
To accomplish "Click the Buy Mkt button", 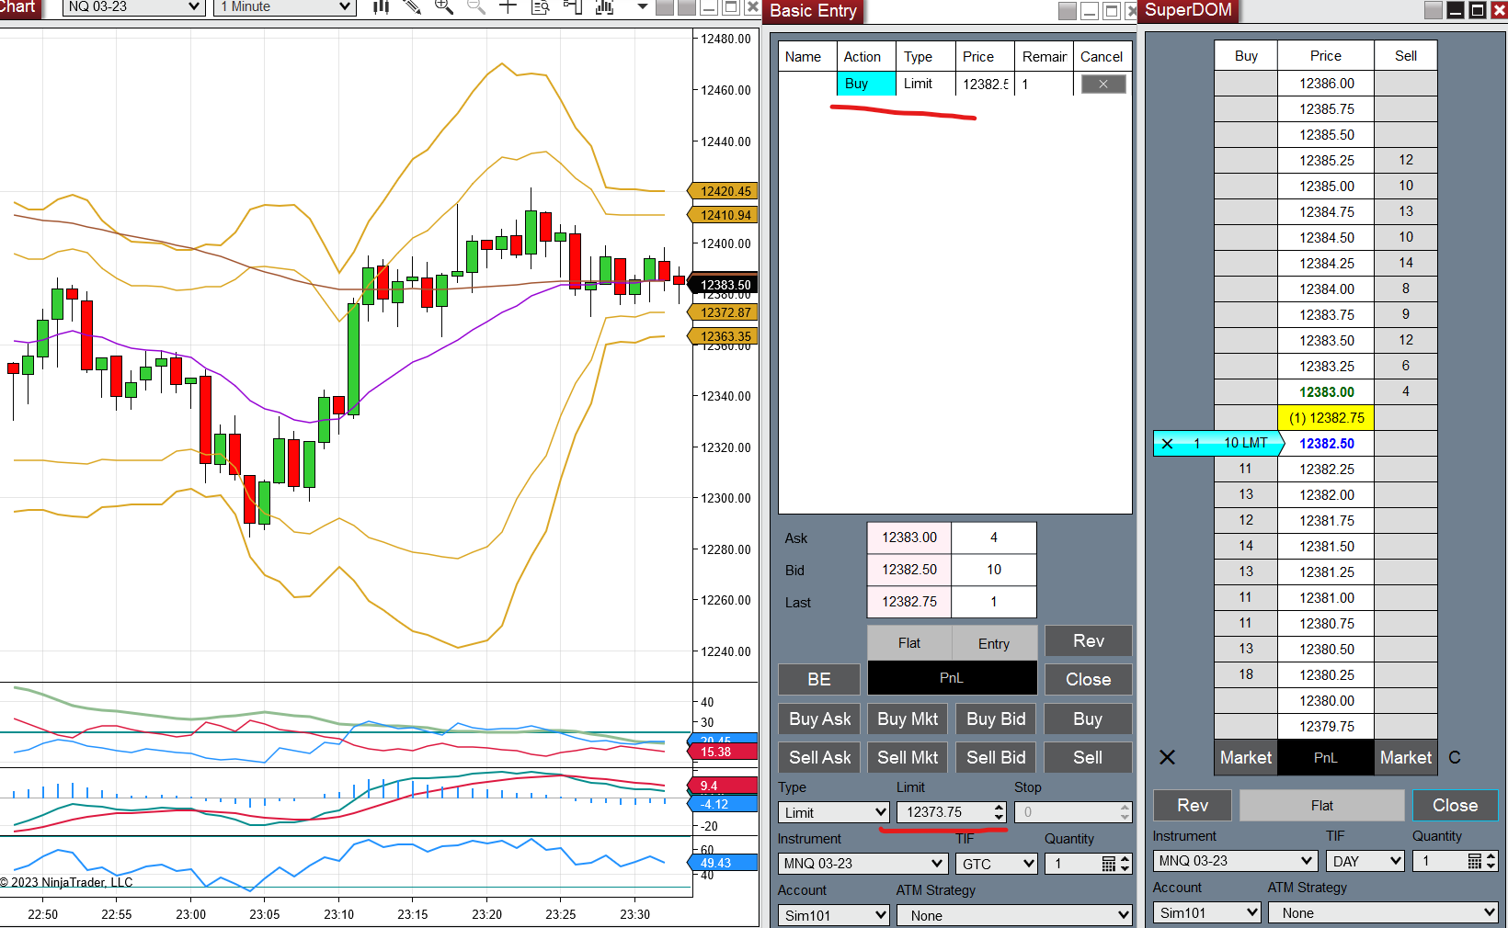I will pos(908,719).
